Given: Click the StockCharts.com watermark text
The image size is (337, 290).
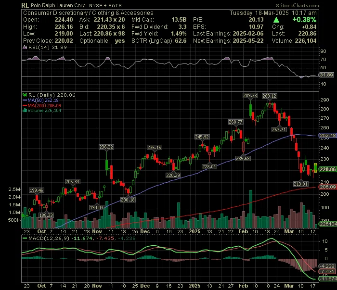Looking at the screenshot, I should [x=297, y=5].
